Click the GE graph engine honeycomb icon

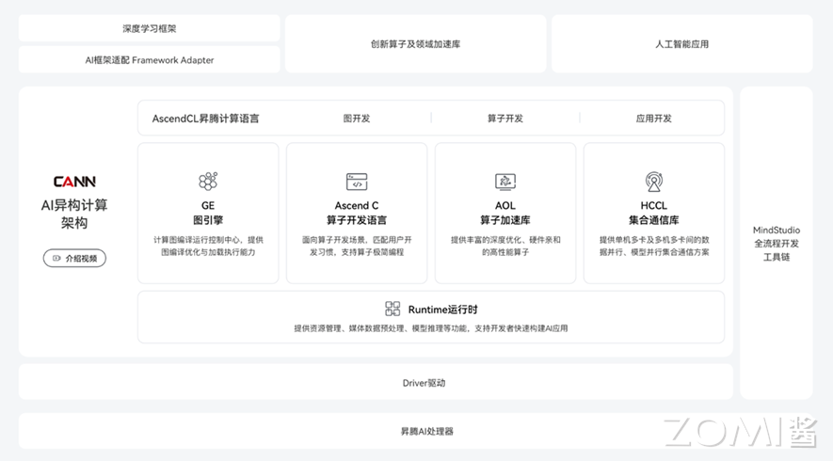pos(208,181)
